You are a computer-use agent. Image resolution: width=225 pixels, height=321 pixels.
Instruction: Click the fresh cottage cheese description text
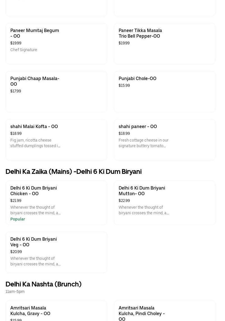[x=144, y=143]
